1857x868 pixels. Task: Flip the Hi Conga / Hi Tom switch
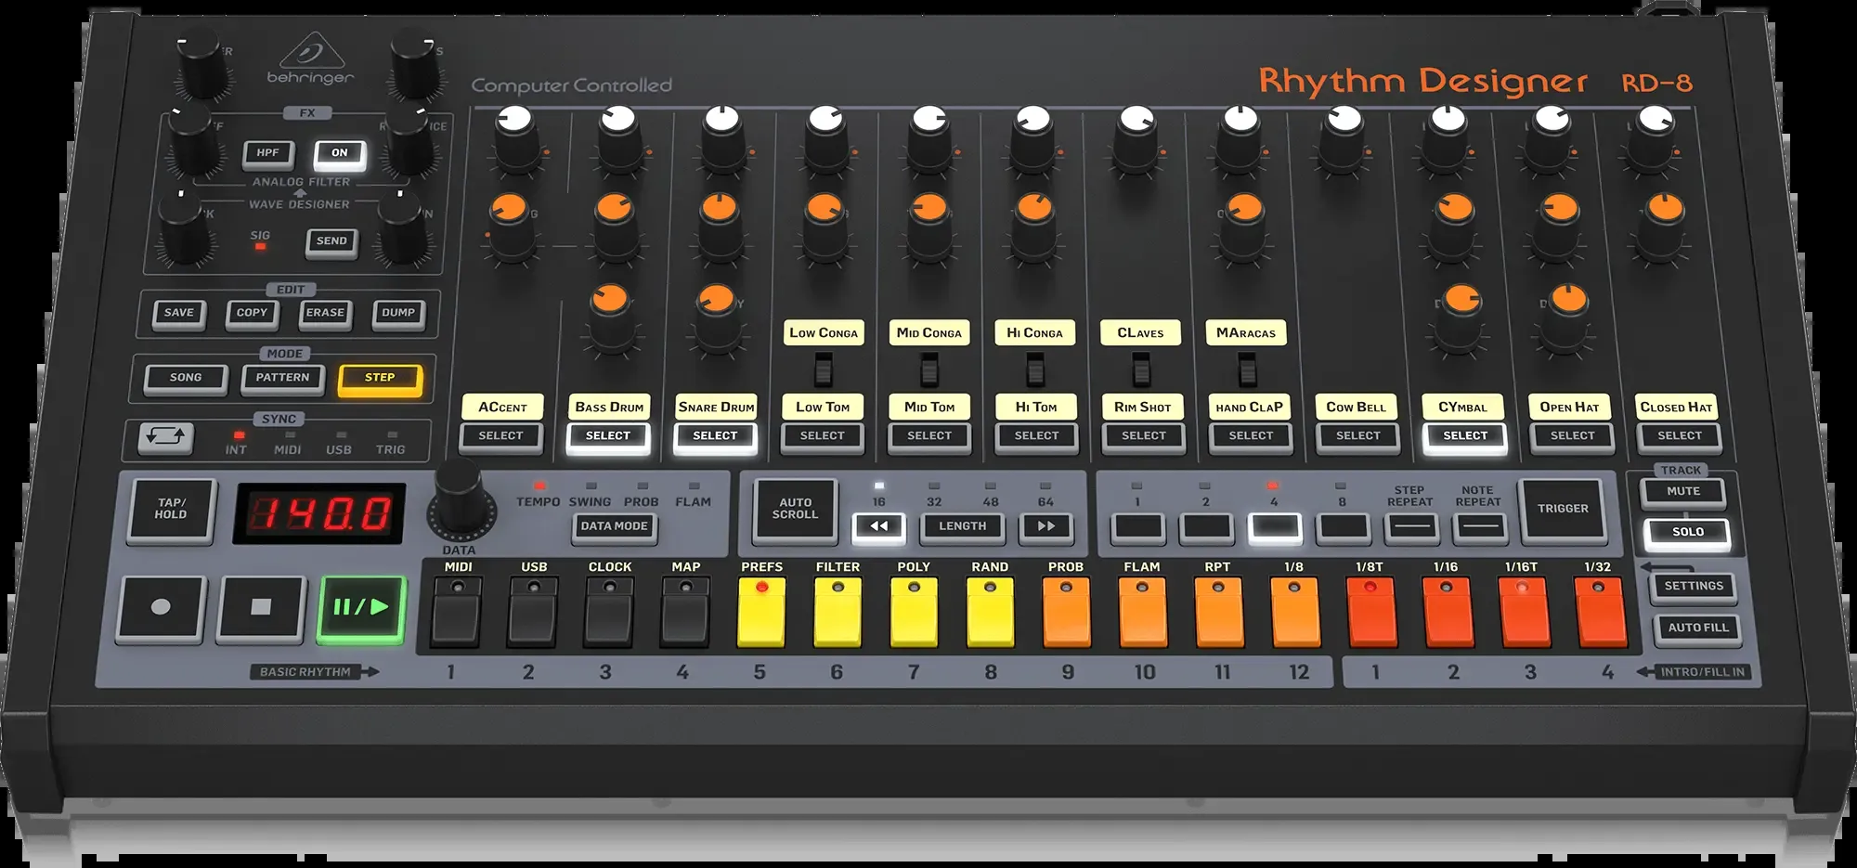1035,371
